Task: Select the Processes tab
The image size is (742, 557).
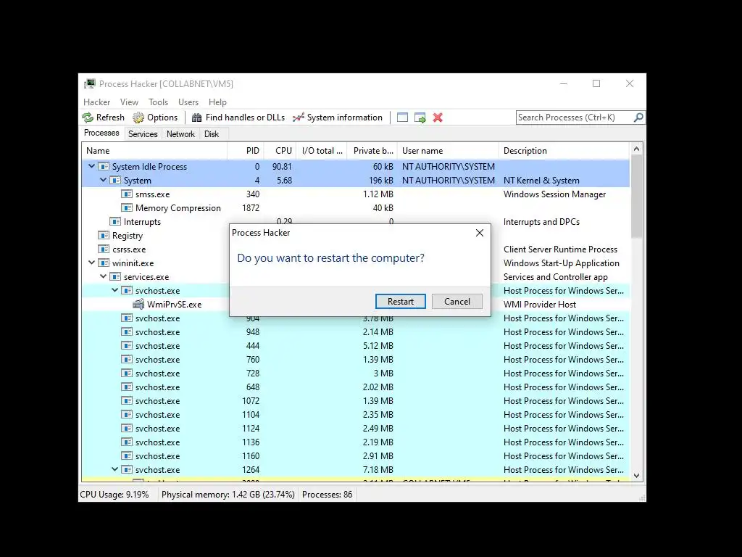Action: pos(101,133)
